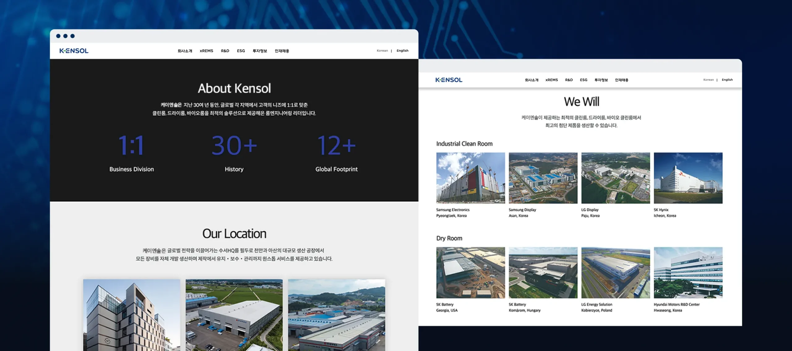
Task: Click the We Will heading
Action: click(581, 102)
